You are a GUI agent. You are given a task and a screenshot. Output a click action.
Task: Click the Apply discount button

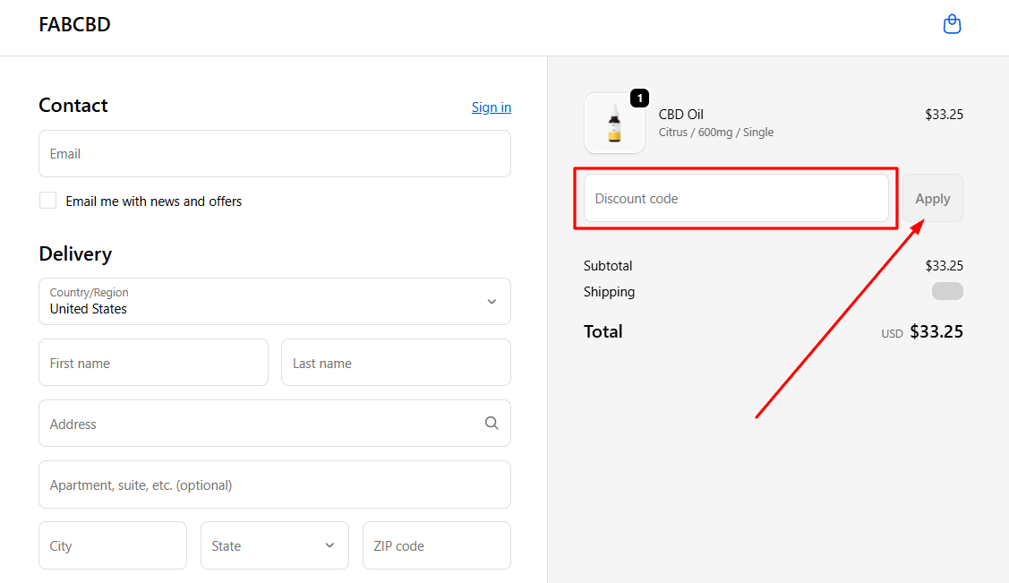pos(932,198)
